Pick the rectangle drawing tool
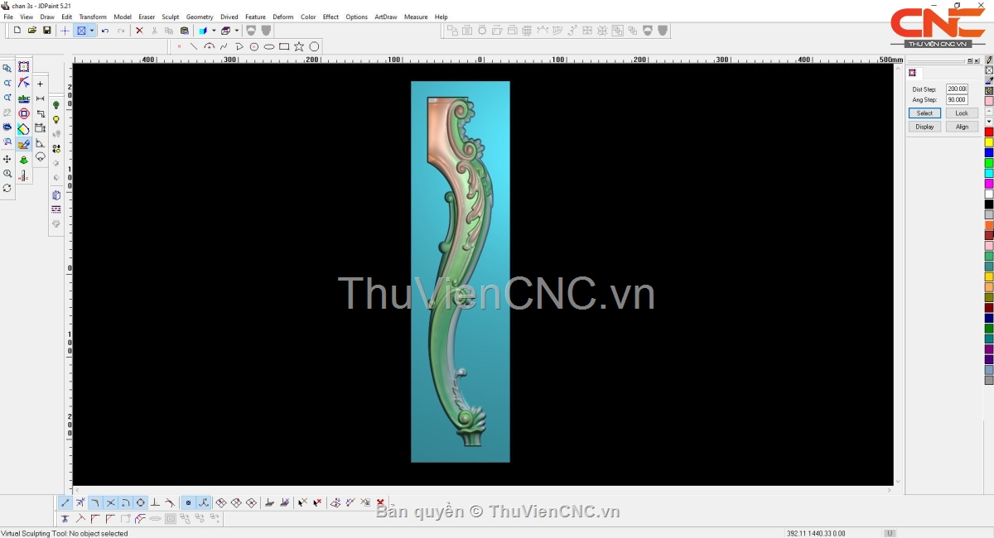994x538 pixels. pos(284,47)
